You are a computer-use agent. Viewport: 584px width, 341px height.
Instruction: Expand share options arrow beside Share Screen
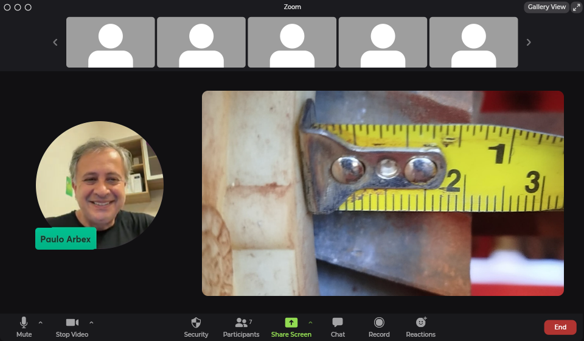pos(310,322)
